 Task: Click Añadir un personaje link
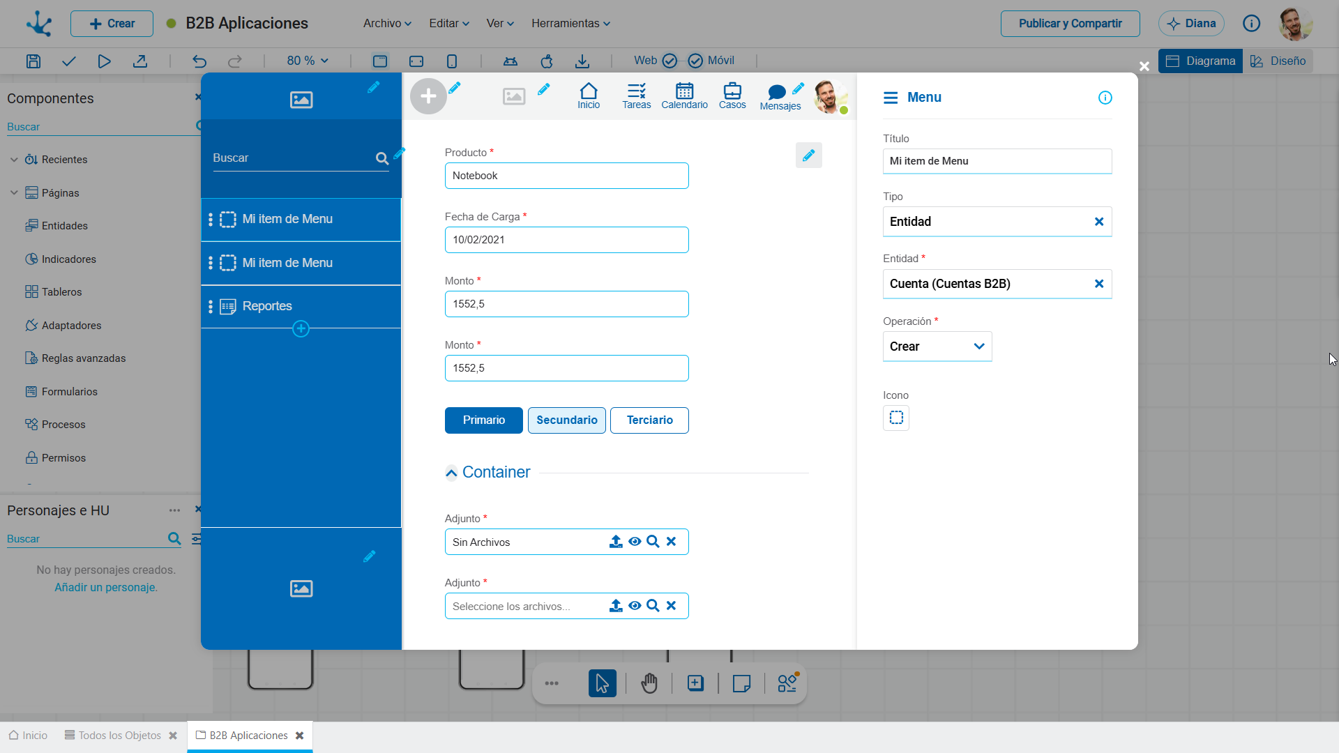click(x=106, y=588)
